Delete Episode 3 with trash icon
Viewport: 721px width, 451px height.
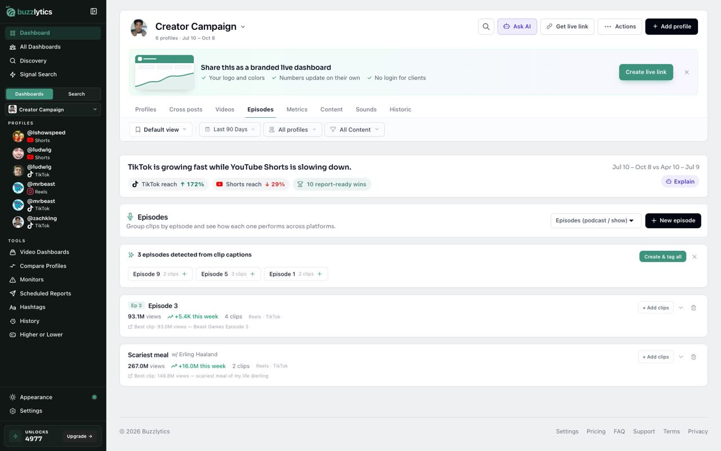click(x=693, y=308)
